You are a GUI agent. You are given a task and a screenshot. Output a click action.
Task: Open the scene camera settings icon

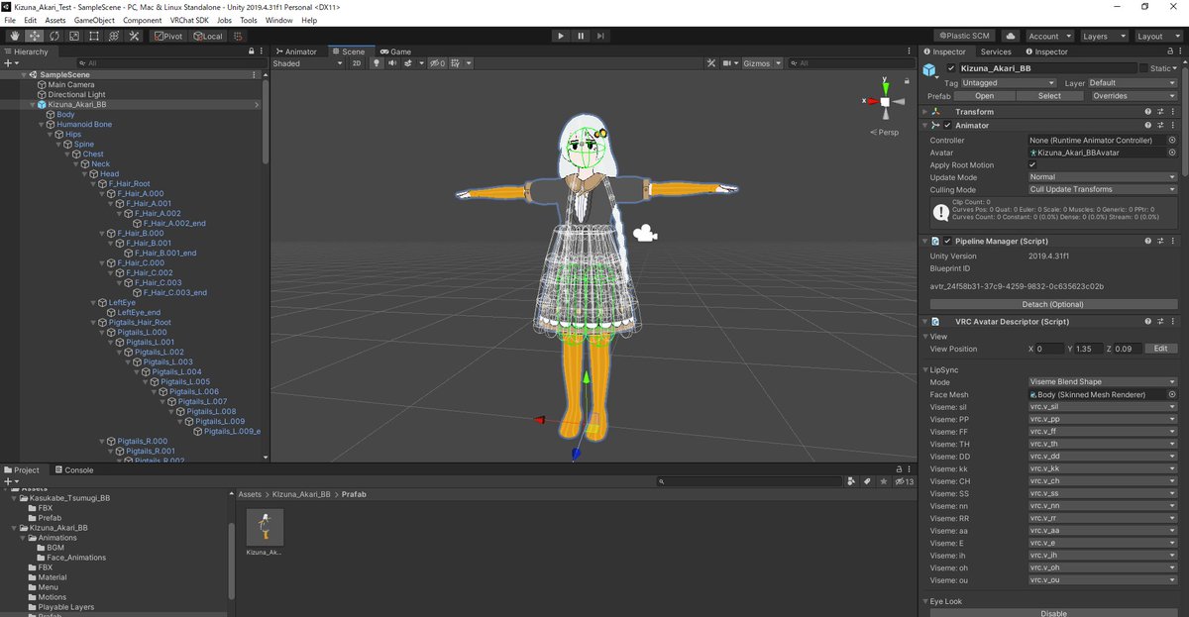point(729,63)
